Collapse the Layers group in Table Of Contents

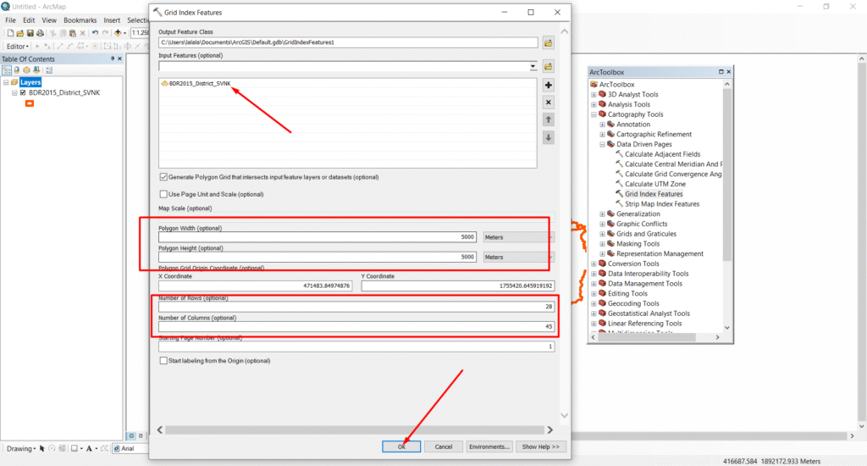click(x=6, y=82)
